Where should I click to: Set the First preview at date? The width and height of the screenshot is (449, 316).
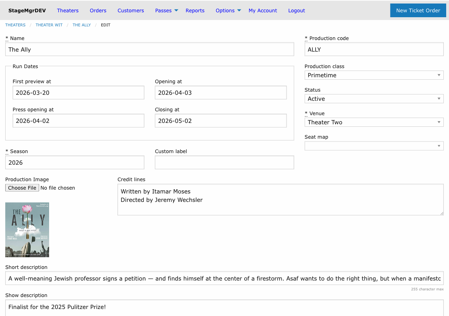(78, 93)
